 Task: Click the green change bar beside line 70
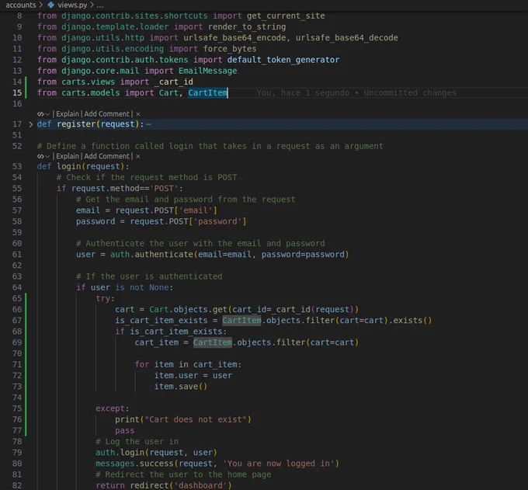click(26, 353)
